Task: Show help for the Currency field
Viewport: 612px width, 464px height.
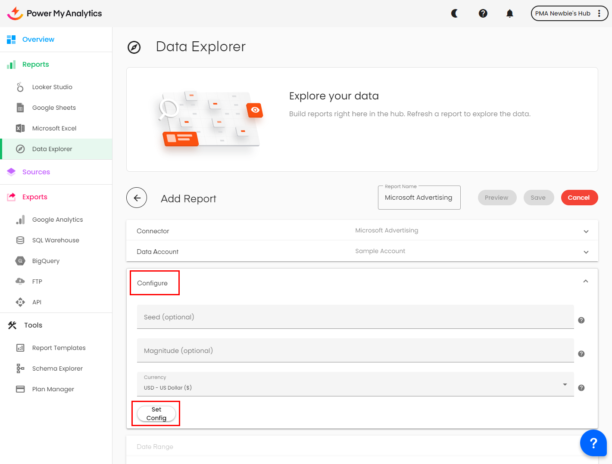Action: (581, 388)
